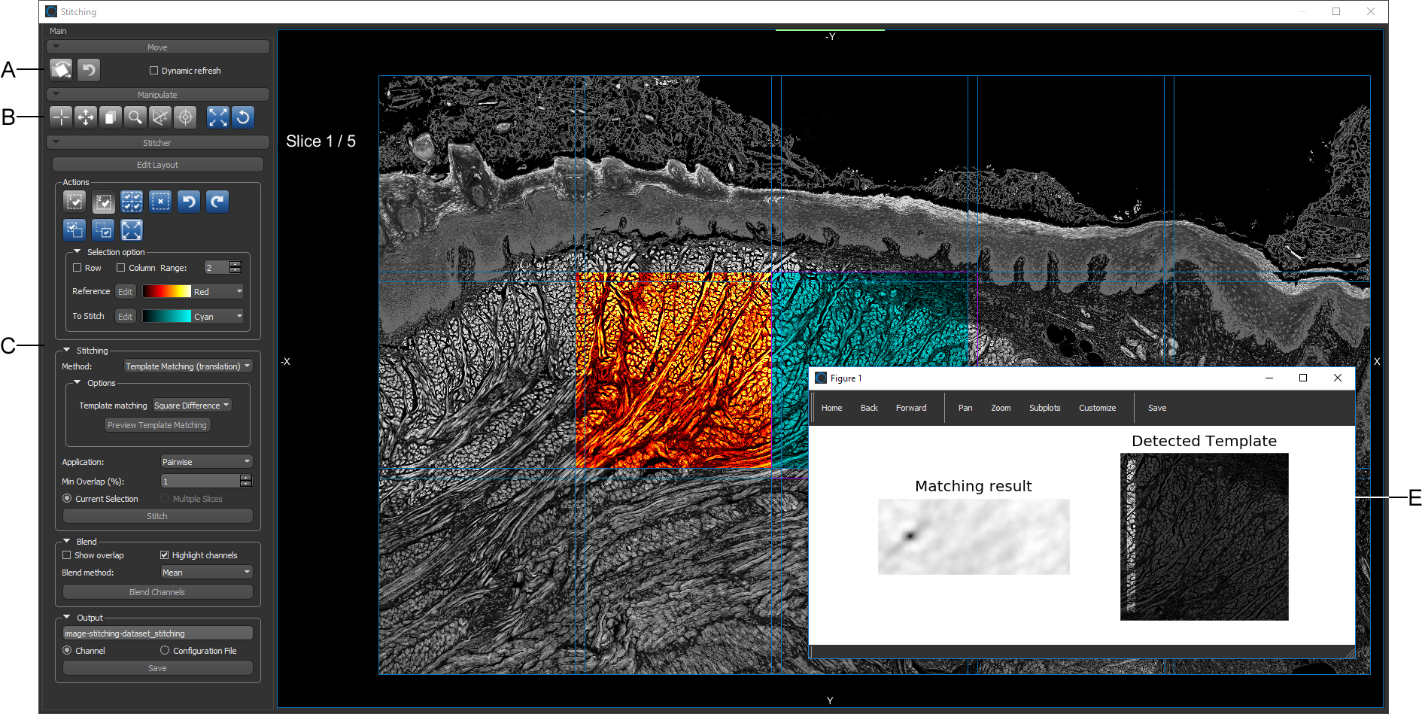
Task: Click the crosshair cursor tool in Manipulate
Action: click(61, 117)
